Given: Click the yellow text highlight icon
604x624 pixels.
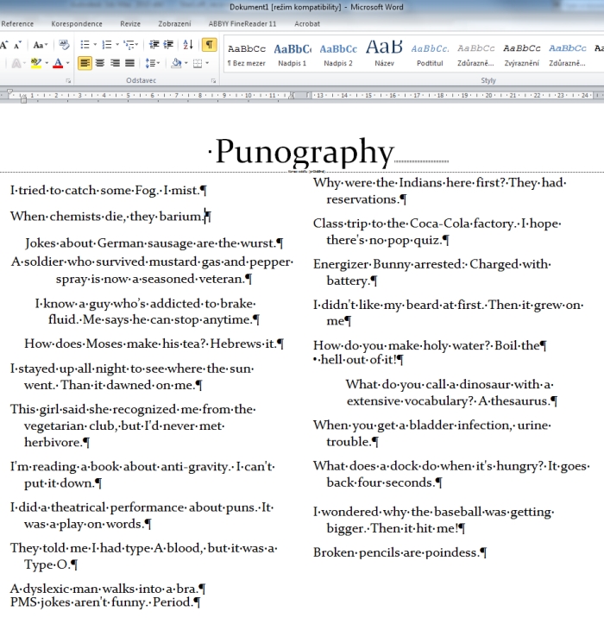Looking at the screenshot, I should click(36, 63).
